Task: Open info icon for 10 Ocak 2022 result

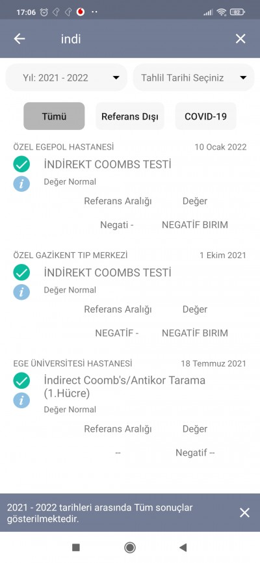Action: (x=21, y=183)
